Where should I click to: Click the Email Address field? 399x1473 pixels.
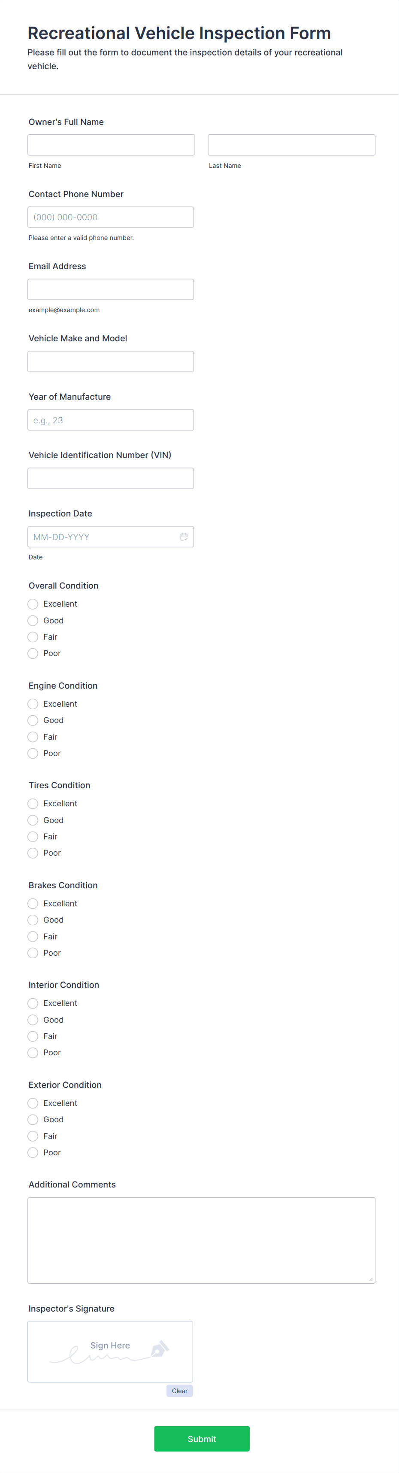click(x=111, y=289)
